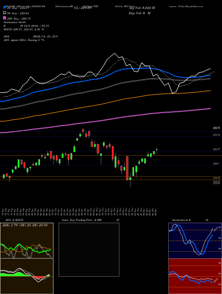Click the magenta 200 Day legend swatch
The height and width of the screenshot is (294, 222).
(x=4, y=18)
